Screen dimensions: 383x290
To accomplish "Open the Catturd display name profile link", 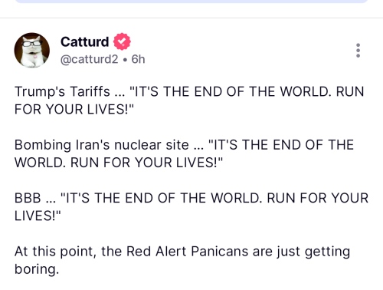I will point(85,41).
